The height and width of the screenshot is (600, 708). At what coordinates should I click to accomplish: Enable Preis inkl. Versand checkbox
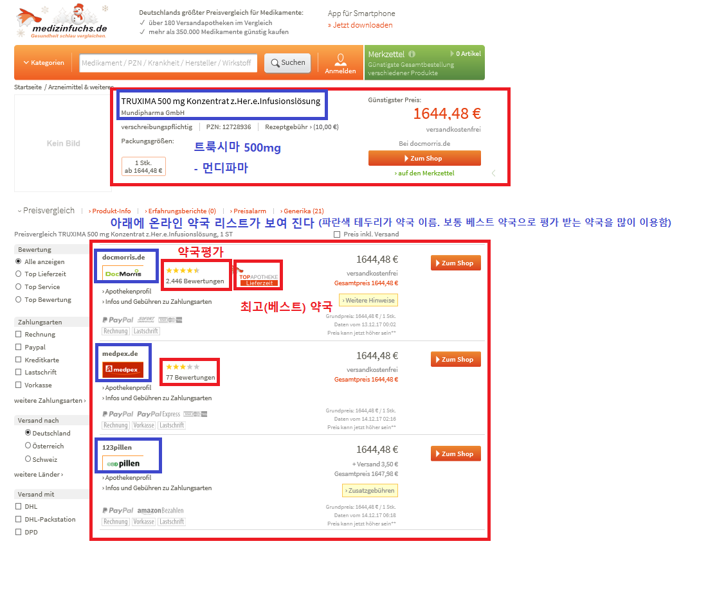[x=337, y=234]
